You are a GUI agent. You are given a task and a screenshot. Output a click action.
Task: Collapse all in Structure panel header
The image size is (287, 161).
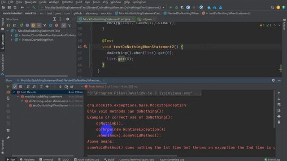[x=60, y=19]
